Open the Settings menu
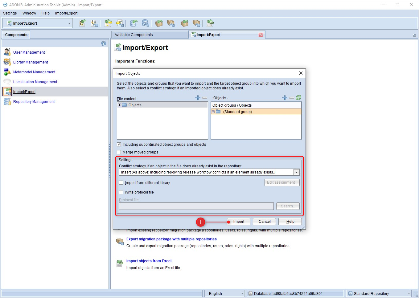 [10, 13]
